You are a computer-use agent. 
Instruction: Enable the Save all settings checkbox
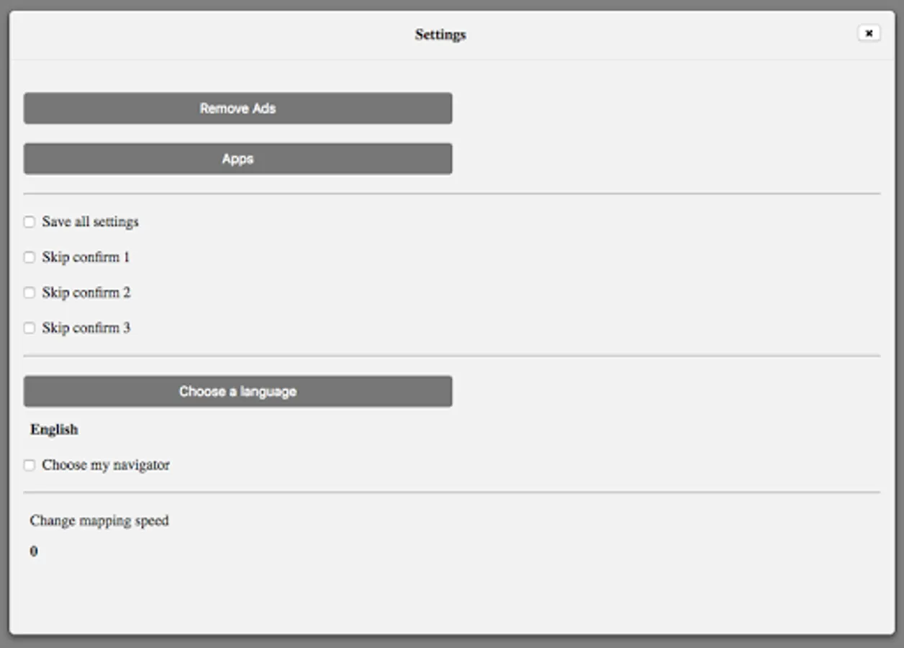click(30, 222)
